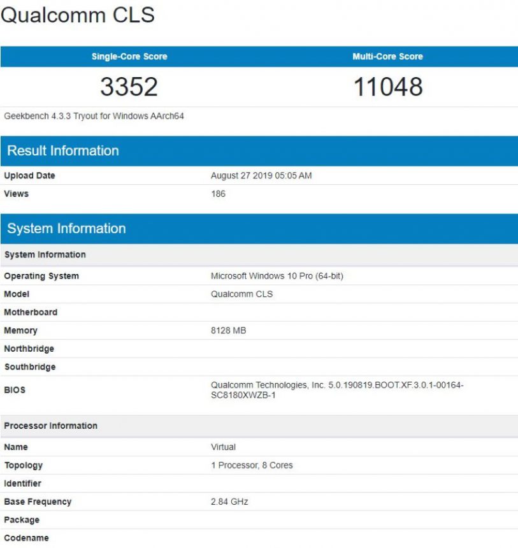Select the "Topology" row label
The width and height of the screenshot is (518, 548).
(x=24, y=466)
